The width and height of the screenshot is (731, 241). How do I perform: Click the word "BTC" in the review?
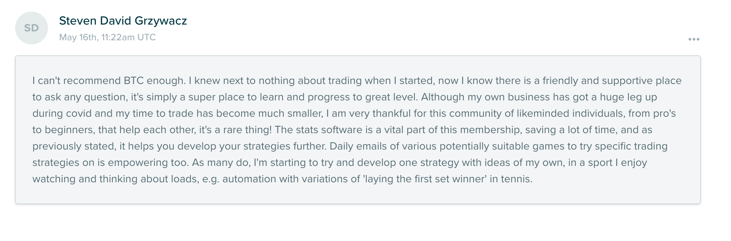[134, 81]
